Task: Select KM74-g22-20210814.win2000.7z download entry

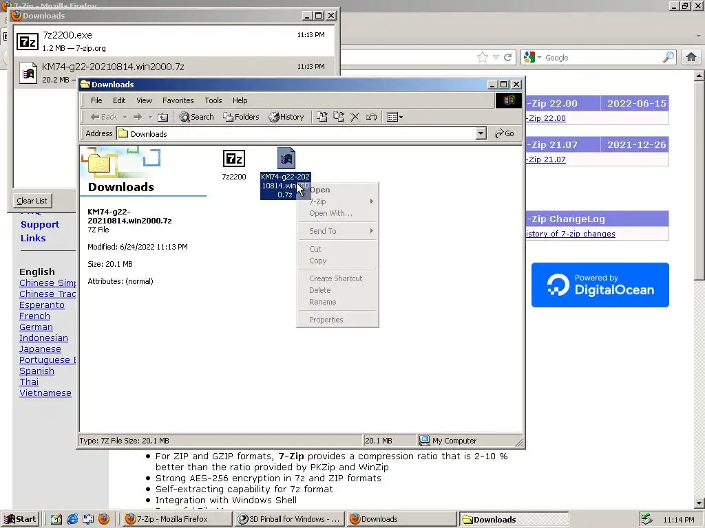Action: pyautogui.click(x=174, y=67)
